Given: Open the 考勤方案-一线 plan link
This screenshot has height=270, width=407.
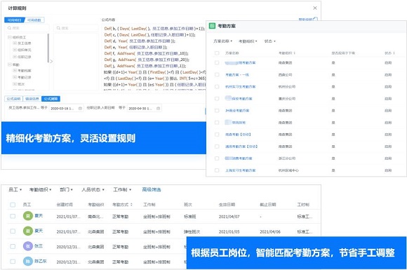Looking at the screenshot, I should coord(237,75).
